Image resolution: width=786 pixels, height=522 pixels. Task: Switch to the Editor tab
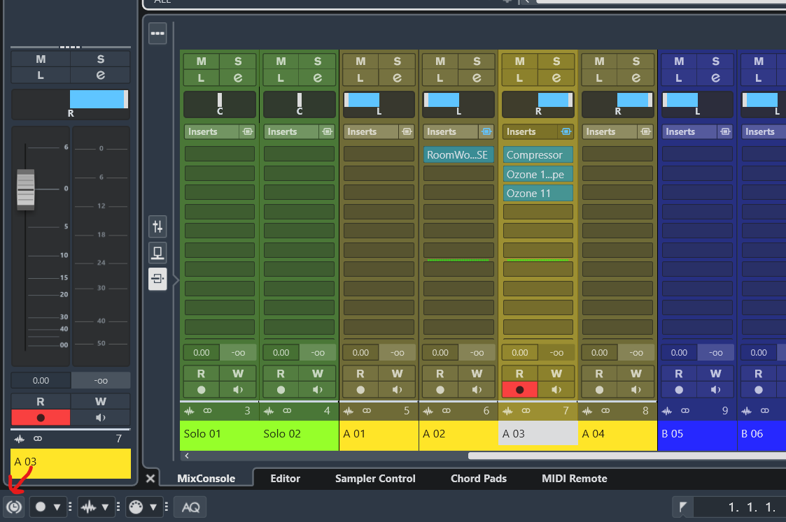click(x=285, y=479)
